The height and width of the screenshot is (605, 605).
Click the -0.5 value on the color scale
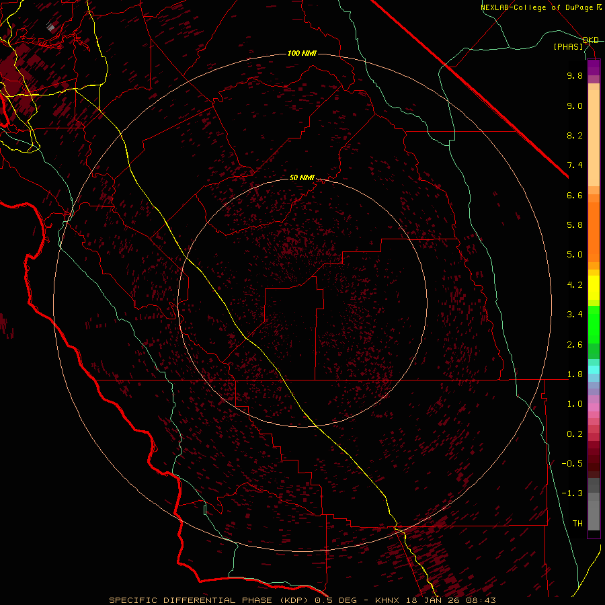click(x=572, y=464)
